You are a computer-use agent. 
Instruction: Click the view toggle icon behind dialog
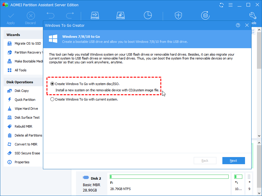click(253, 31)
